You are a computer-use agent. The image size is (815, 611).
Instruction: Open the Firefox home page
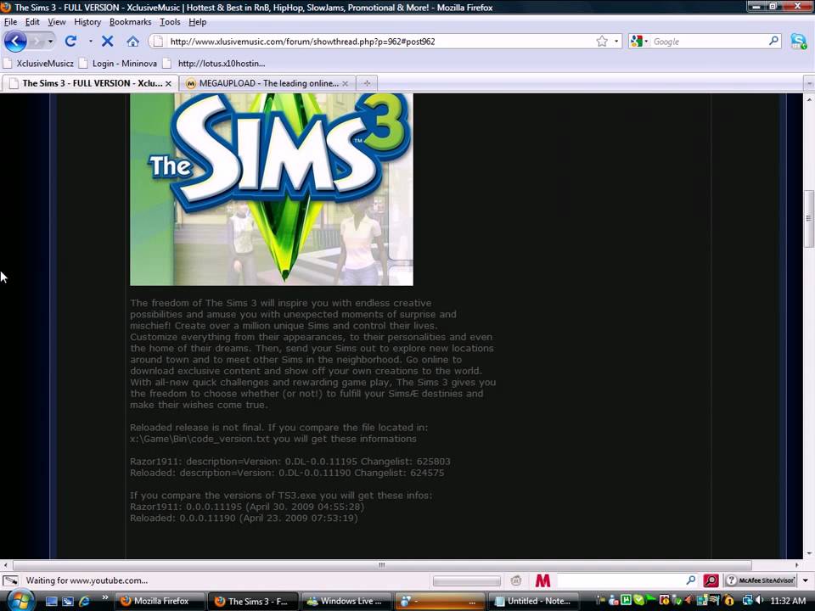(133, 41)
